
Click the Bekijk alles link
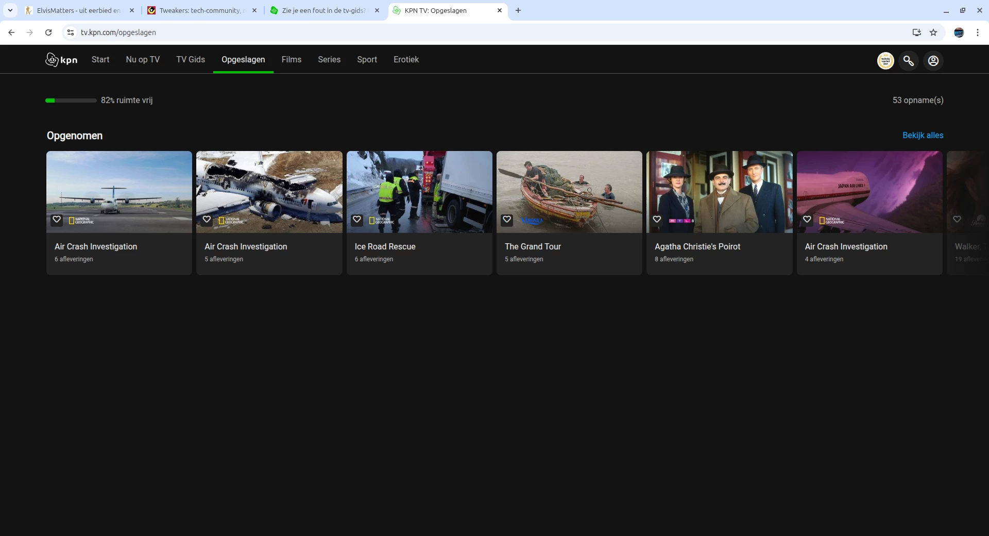923,136
